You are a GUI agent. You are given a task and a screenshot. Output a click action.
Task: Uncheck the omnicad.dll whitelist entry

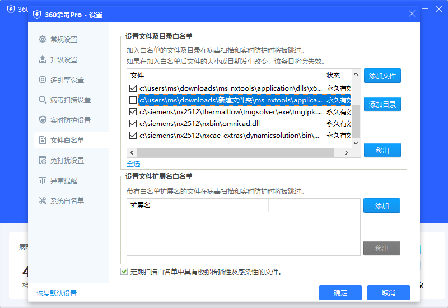tap(133, 123)
